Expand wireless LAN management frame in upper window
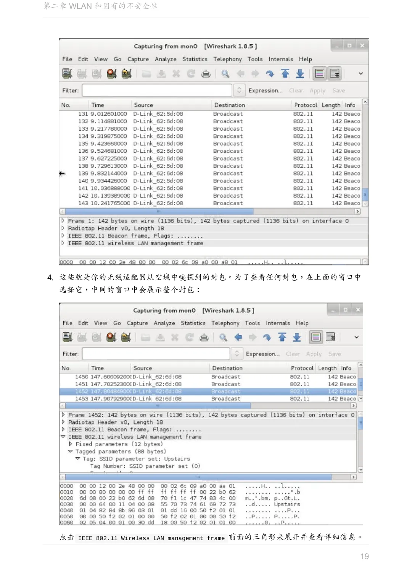412x583 pixels. click(63, 243)
